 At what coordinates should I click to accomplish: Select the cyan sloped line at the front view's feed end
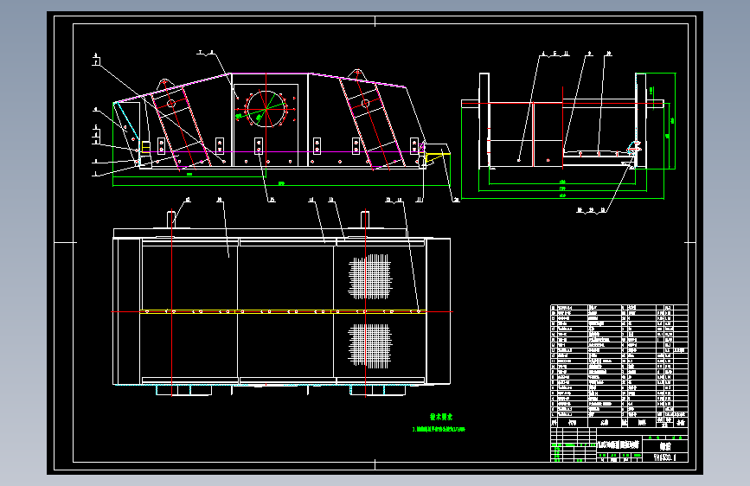click(x=126, y=121)
